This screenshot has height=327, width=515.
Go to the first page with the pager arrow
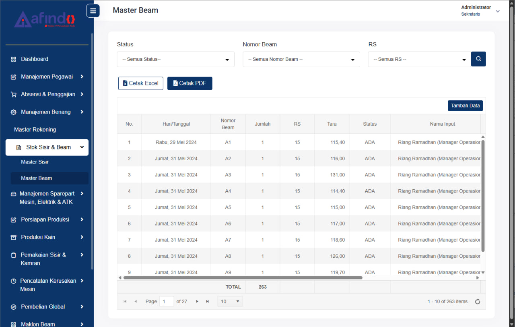tap(125, 301)
